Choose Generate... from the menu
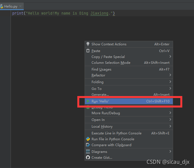The width and height of the screenshot is (194, 168). tap(129, 95)
